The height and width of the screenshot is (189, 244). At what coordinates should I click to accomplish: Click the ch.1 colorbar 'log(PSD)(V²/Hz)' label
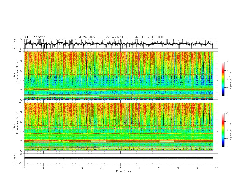(231, 81)
